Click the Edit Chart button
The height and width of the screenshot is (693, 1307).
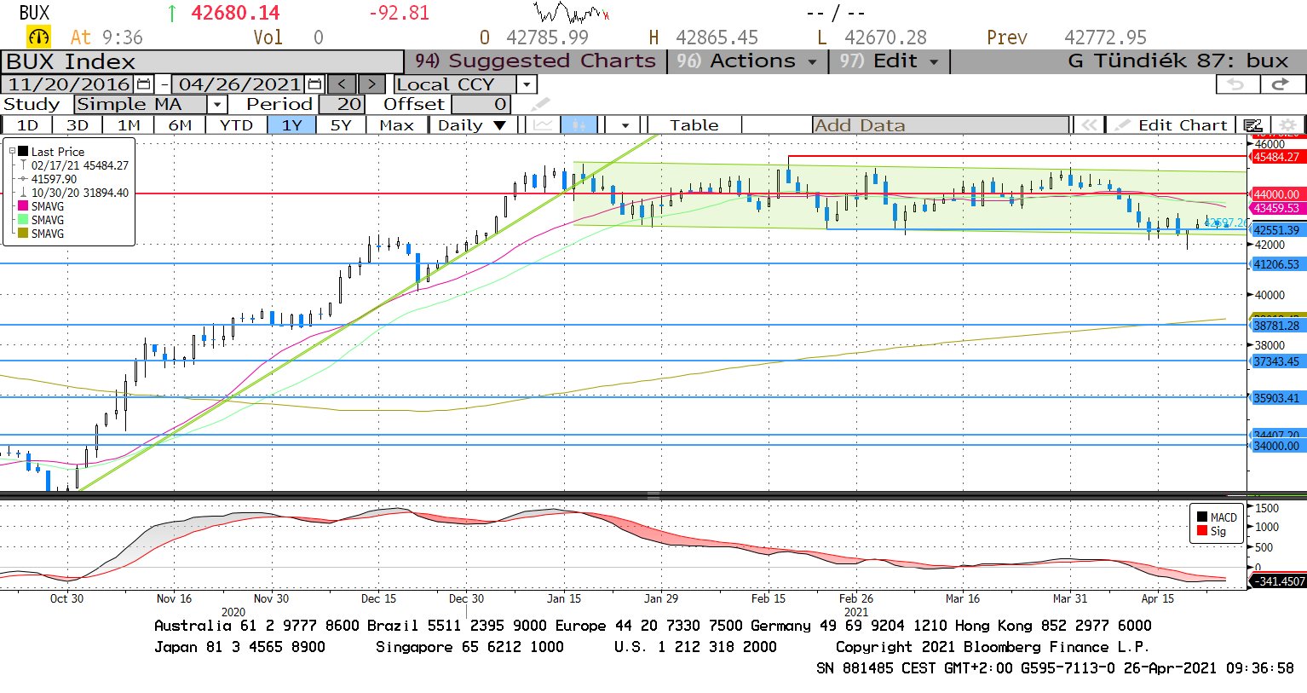(x=1172, y=125)
